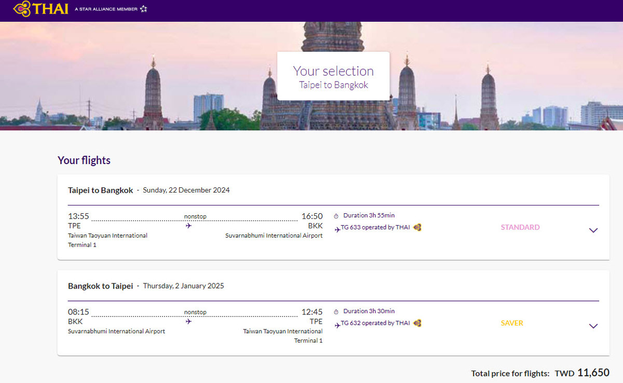
Task: Click the date Sunday, 22 December 2024
Action: pyautogui.click(x=186, y=190)
